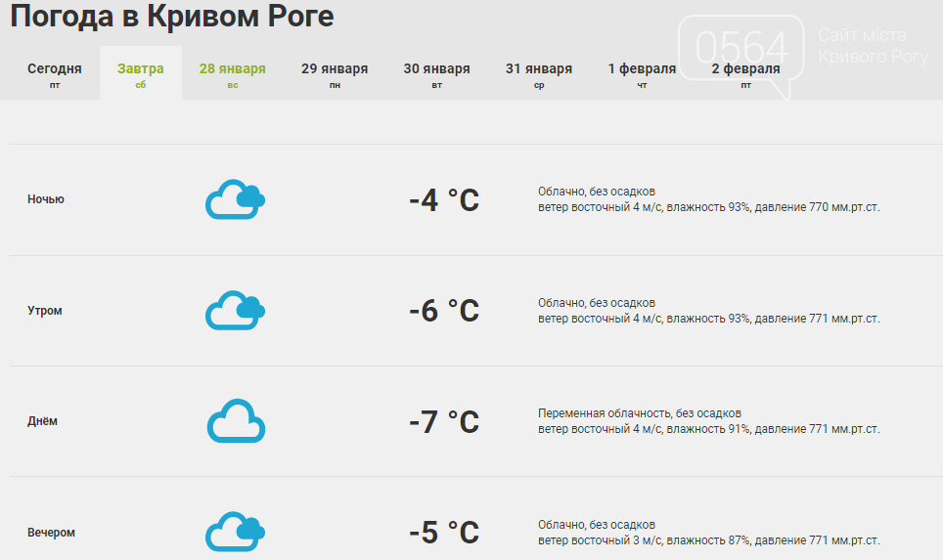This screenshot has width=943, height=560.
Task: Open the Сегодня (today) forecast tab
Action: pyautogui.click(x=54, y=74)
